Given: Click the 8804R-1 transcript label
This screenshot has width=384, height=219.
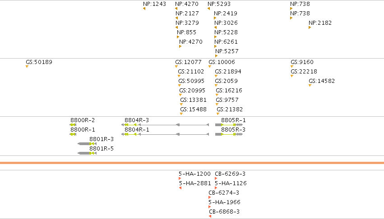Looking at the screenshot, I should coord(137,130).
